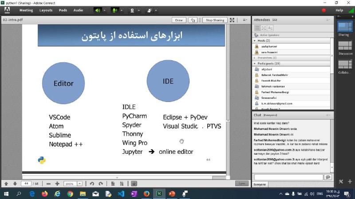Open Windows Start menu
Image resolution: width=355 pixels, height=199 pixels.
coord(6,194)
